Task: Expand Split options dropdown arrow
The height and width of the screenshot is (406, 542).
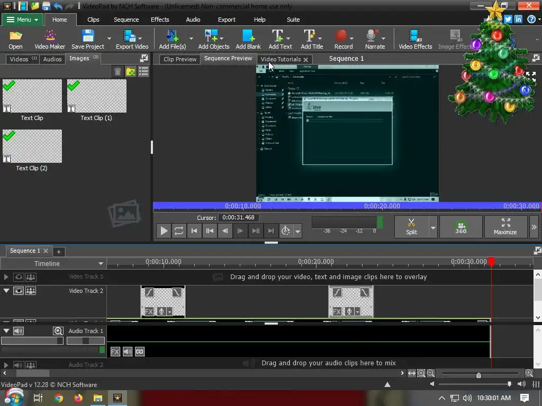Action: 433,227
